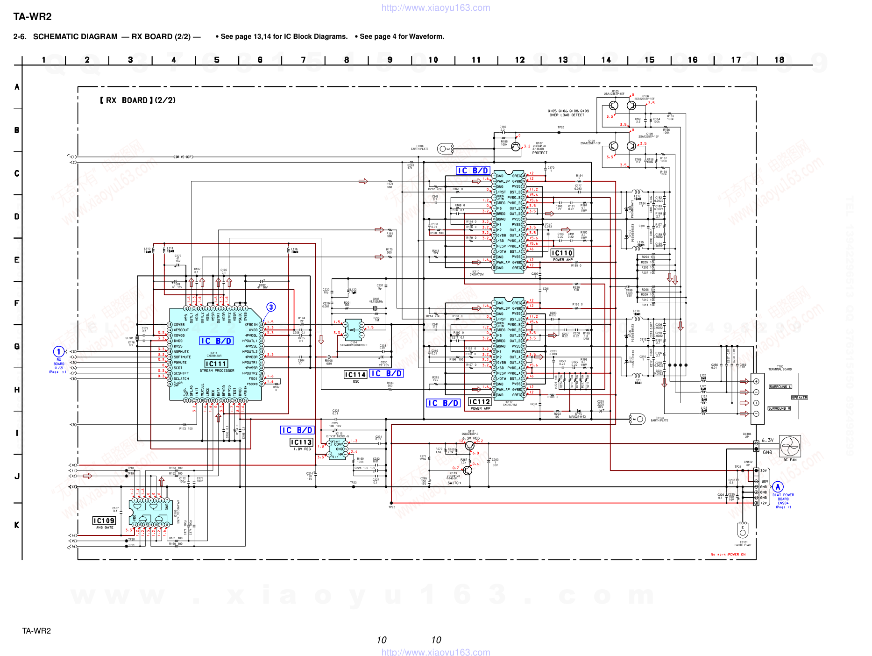
Task: Click the circled 1 RX board marker
Action: (x=59, y=351)
